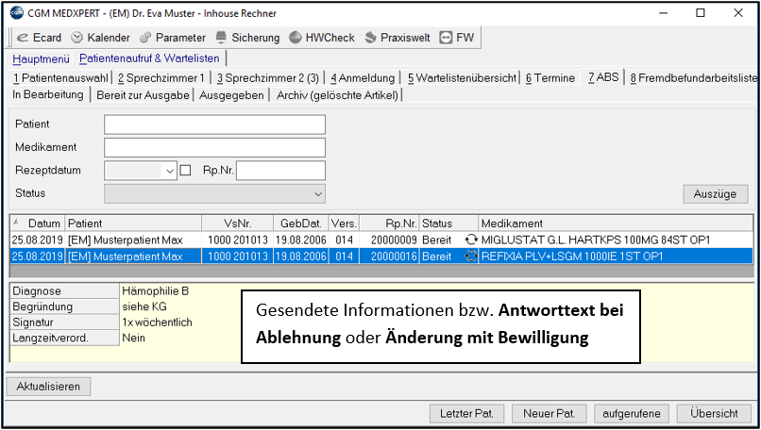Click Rp.Nr. value 20000009
761x430 pixels.
pyautogui.click(x=394, y=240)
